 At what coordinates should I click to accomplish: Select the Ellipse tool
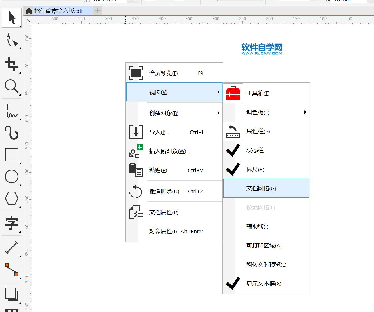pyautogui.click(x=12, y=176)
